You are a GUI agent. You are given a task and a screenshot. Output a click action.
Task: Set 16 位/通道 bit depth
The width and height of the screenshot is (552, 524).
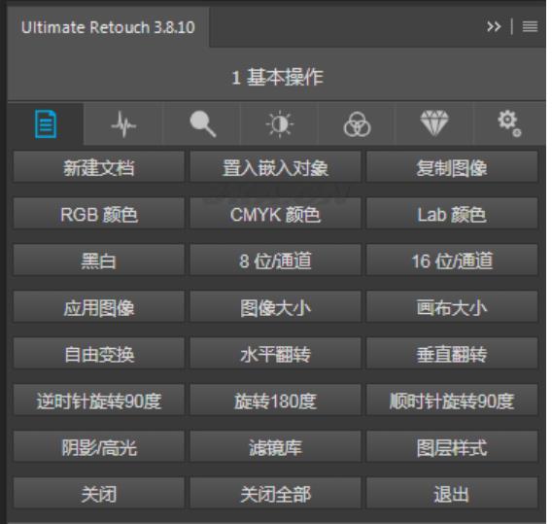[452, 261]
